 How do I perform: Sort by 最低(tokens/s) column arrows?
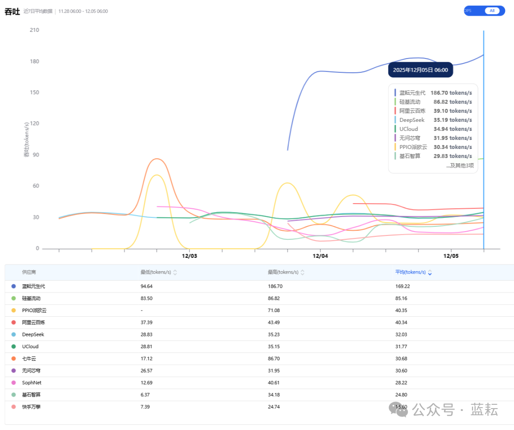click(x=175, y=273)
